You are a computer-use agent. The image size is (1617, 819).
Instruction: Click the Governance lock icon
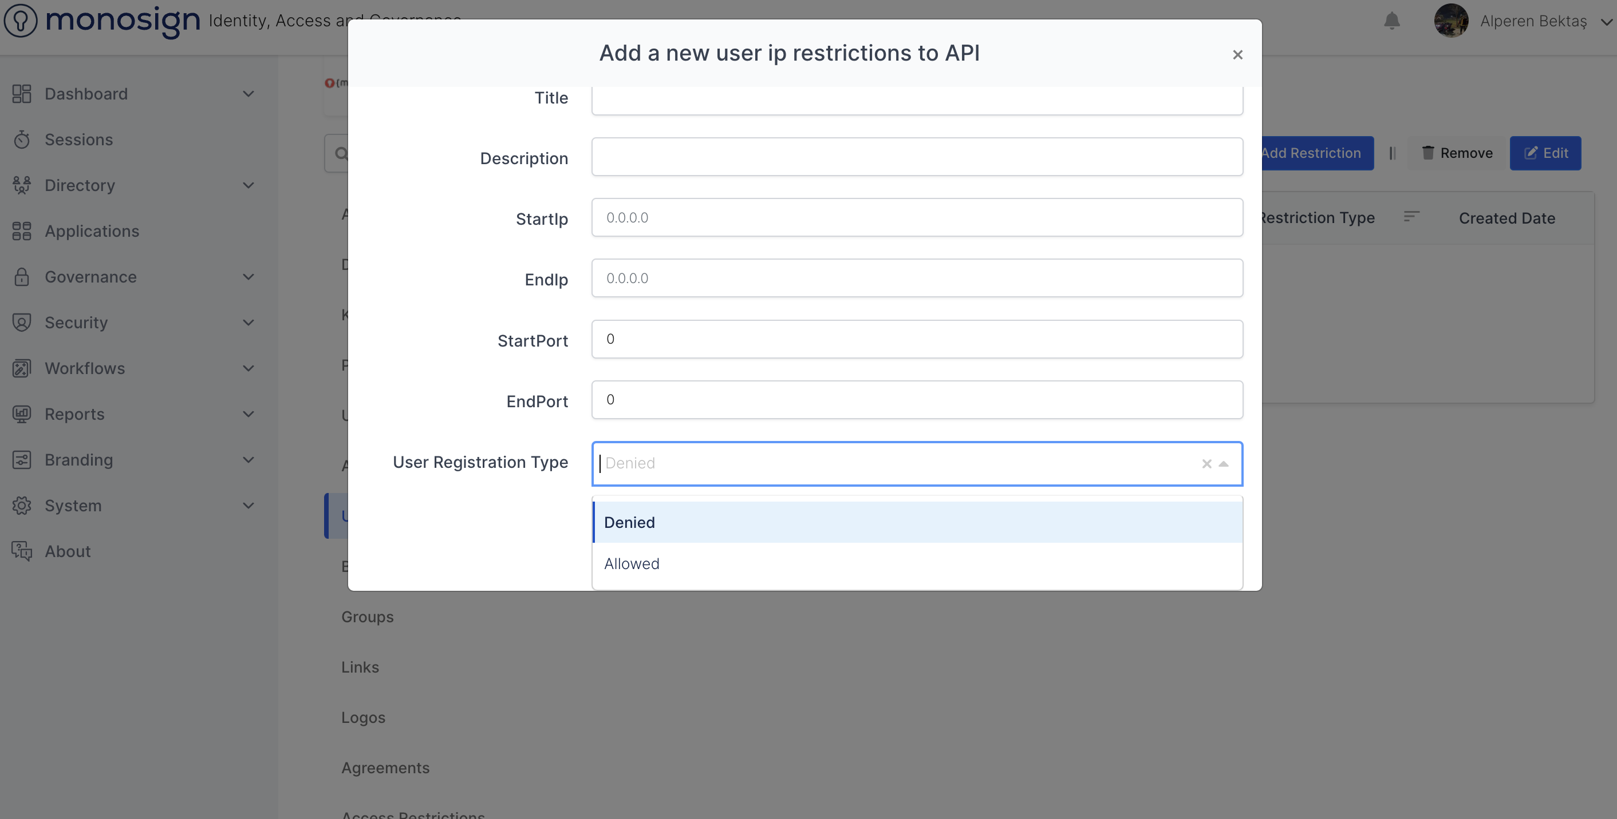[21, 277]
